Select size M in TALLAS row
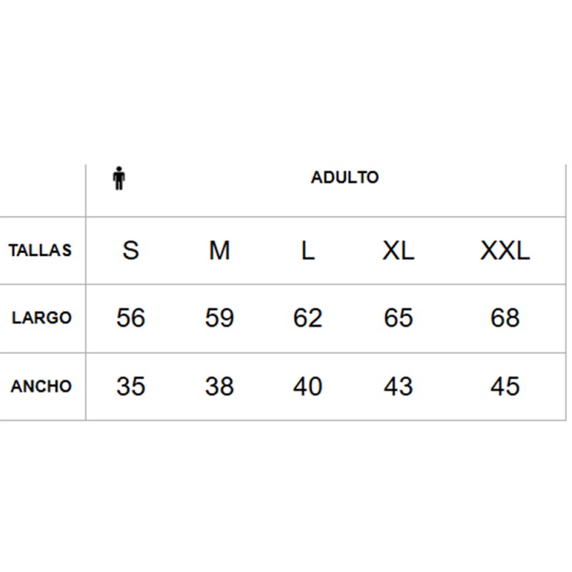The image size is (572, 572). (x=220, y=251)
